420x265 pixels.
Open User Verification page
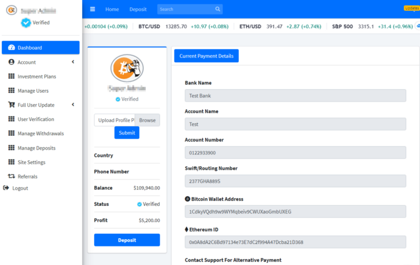tap(36, 119)
